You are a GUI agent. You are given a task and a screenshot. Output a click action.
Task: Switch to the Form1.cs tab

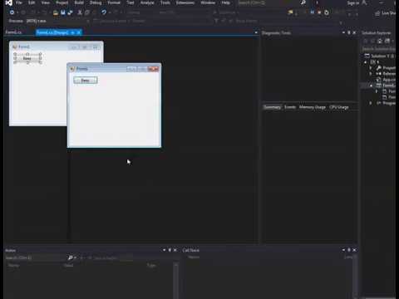(13, 32)
